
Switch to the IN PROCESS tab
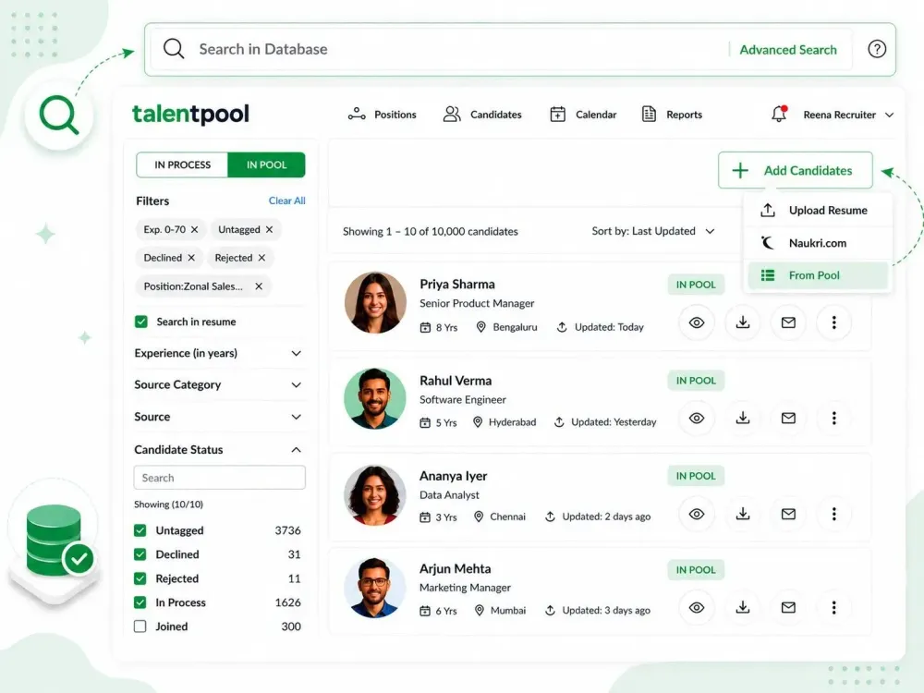182,165
